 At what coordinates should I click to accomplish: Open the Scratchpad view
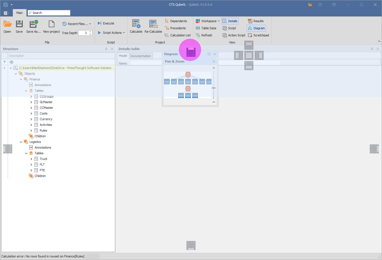[258, 35]
